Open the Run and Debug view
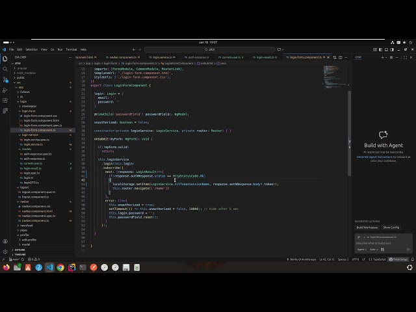Screen dimensions: 416x312 pos(5,90)
